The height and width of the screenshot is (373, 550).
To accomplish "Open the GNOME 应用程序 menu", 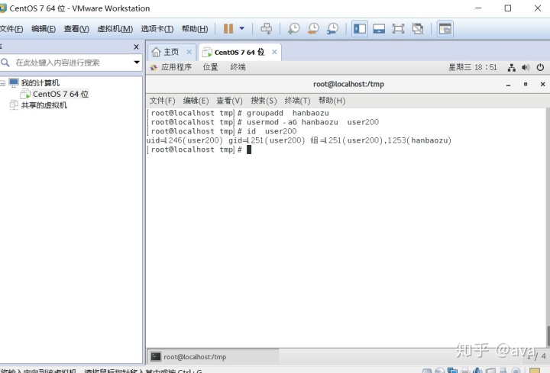I will (176, 67).
